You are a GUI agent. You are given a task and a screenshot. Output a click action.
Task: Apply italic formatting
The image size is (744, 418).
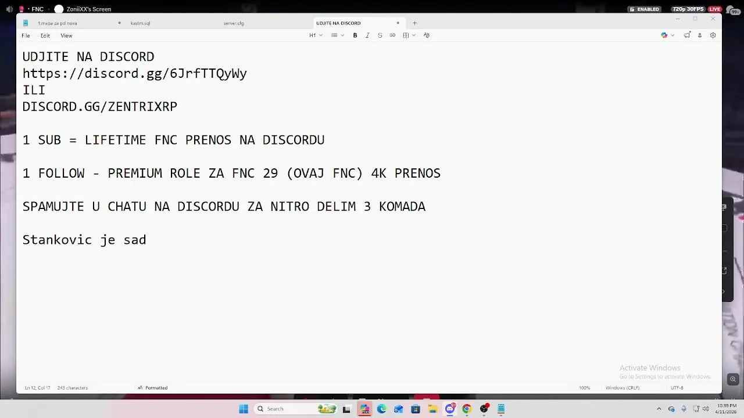367,35
